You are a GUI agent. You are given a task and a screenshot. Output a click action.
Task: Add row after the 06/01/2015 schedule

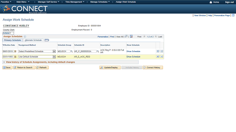point(158,51)
